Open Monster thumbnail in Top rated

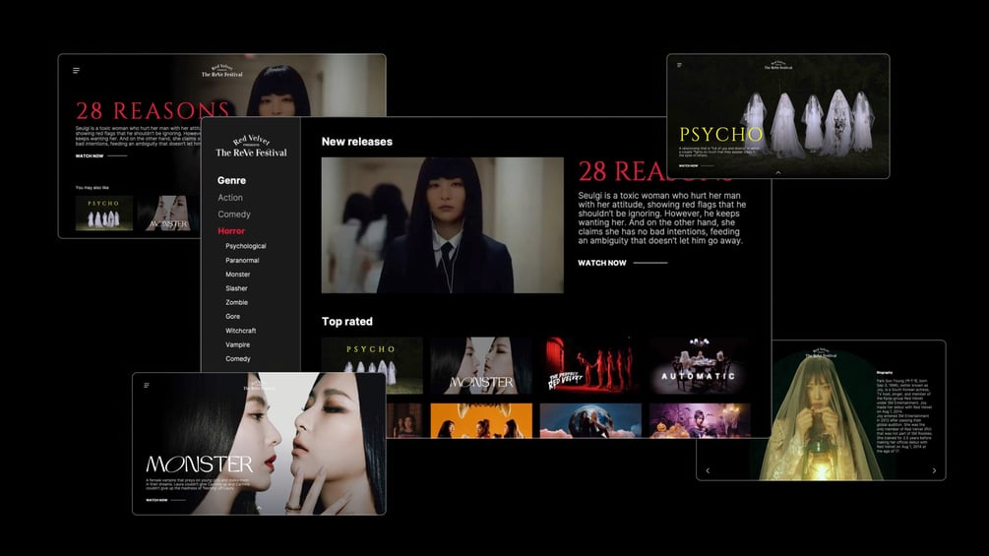481,366
